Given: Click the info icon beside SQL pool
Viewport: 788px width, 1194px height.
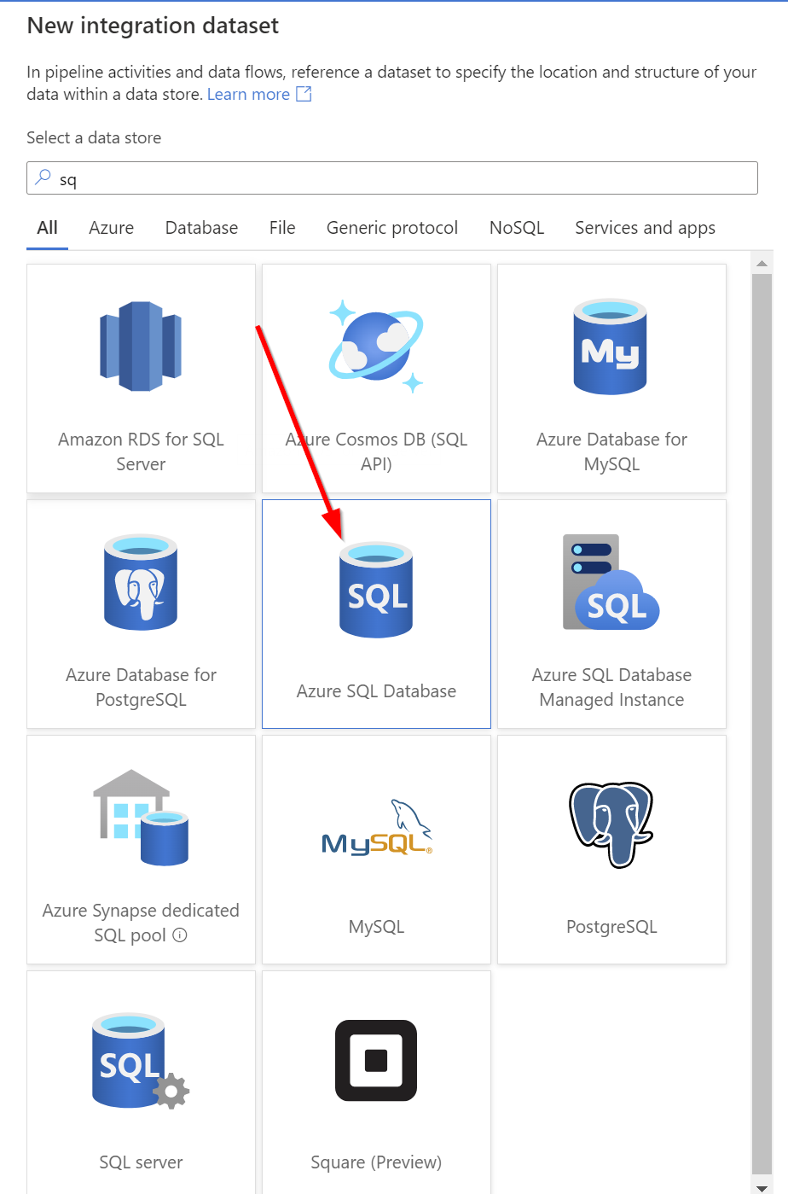Looking at the screenshot, I should [180, 935].
